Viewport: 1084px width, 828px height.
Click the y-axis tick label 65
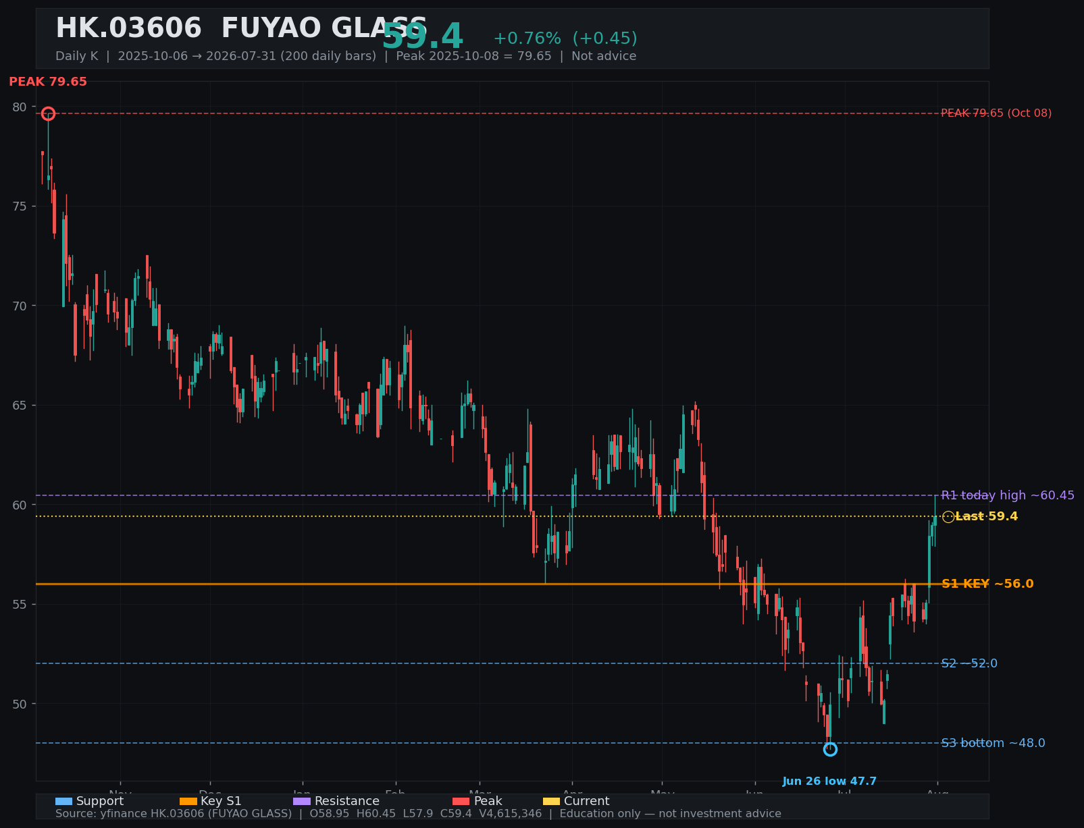(x=20, y=405)
